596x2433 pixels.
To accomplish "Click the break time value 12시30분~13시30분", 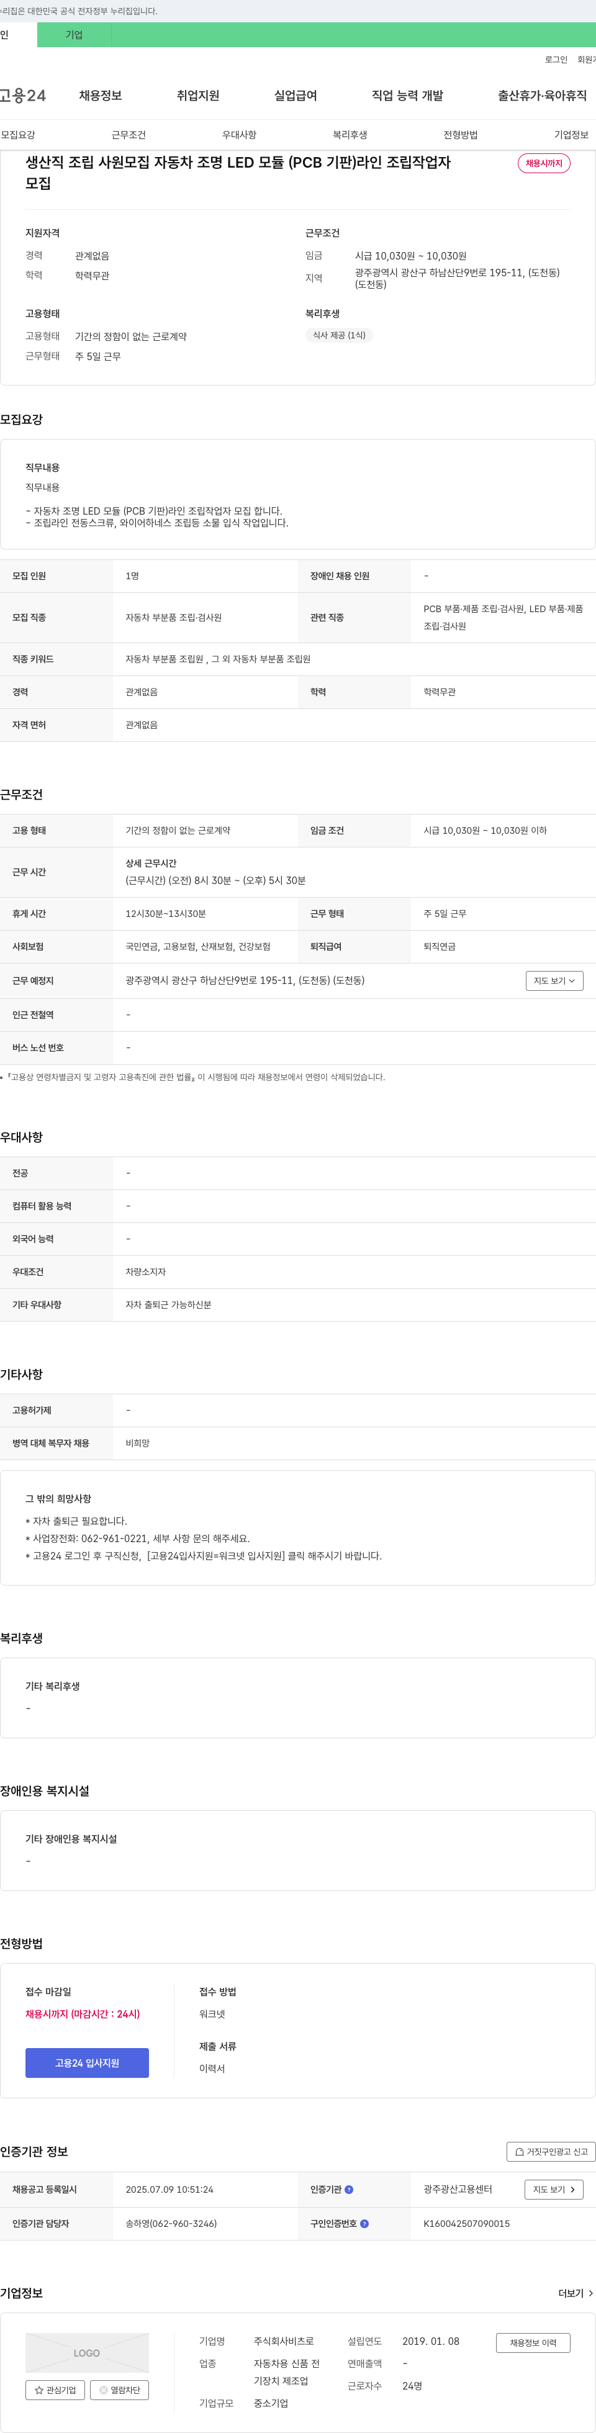I will (165, 913).
